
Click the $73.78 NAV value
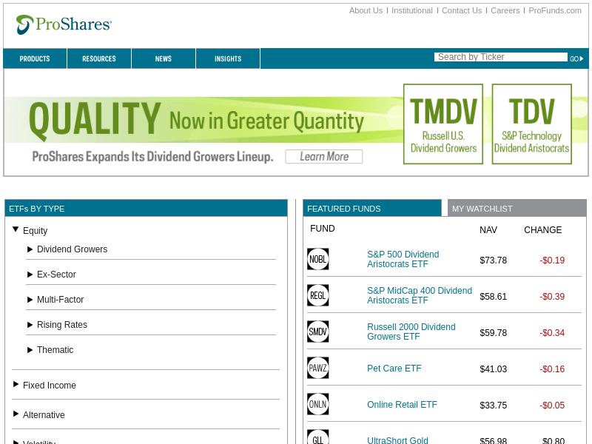tap(493, 260)
